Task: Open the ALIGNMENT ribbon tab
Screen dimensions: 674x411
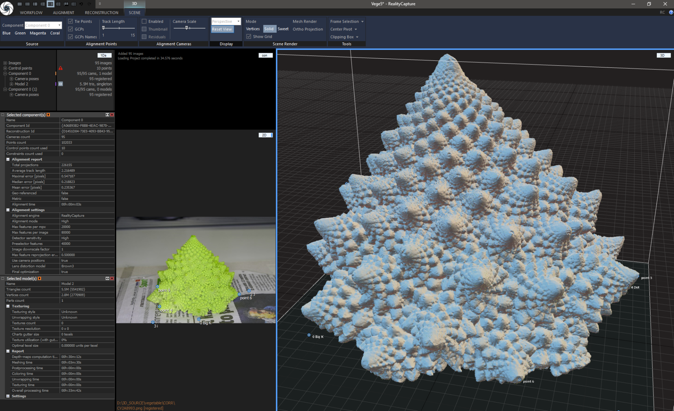Action: pos(63,12)
